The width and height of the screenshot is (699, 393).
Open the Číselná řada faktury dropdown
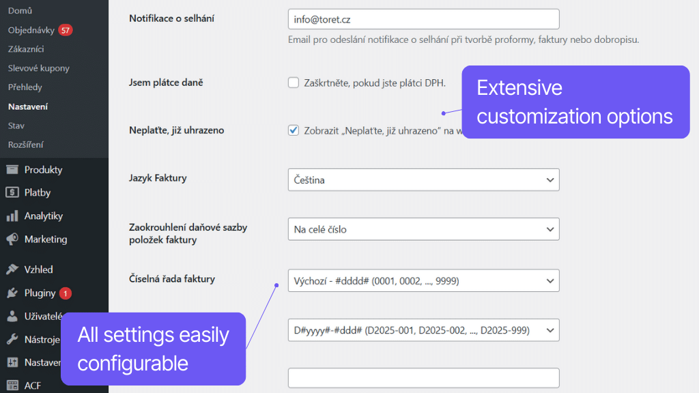coord(423,280)
